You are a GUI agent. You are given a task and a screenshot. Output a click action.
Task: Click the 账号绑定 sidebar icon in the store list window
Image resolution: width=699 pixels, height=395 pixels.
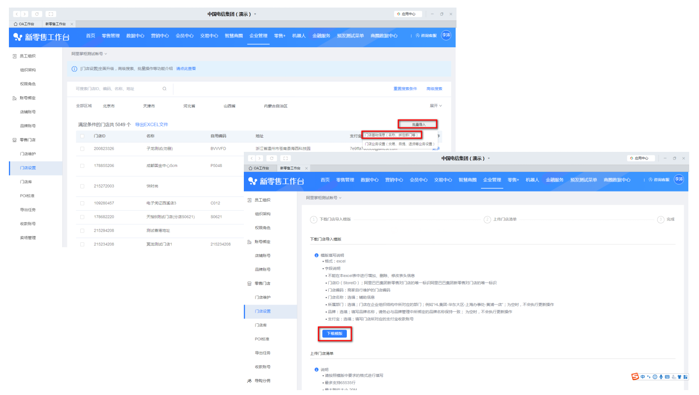(14, 98)
